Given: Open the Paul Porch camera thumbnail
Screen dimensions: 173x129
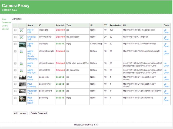Looking at the screenshot, I should (22, 78).
